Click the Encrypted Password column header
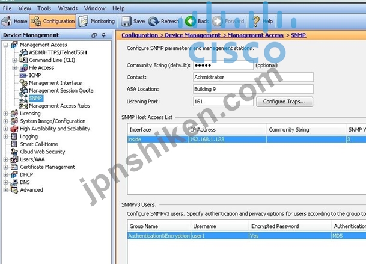This screenshot has height=264, width=366. click(x=290, y=226)
